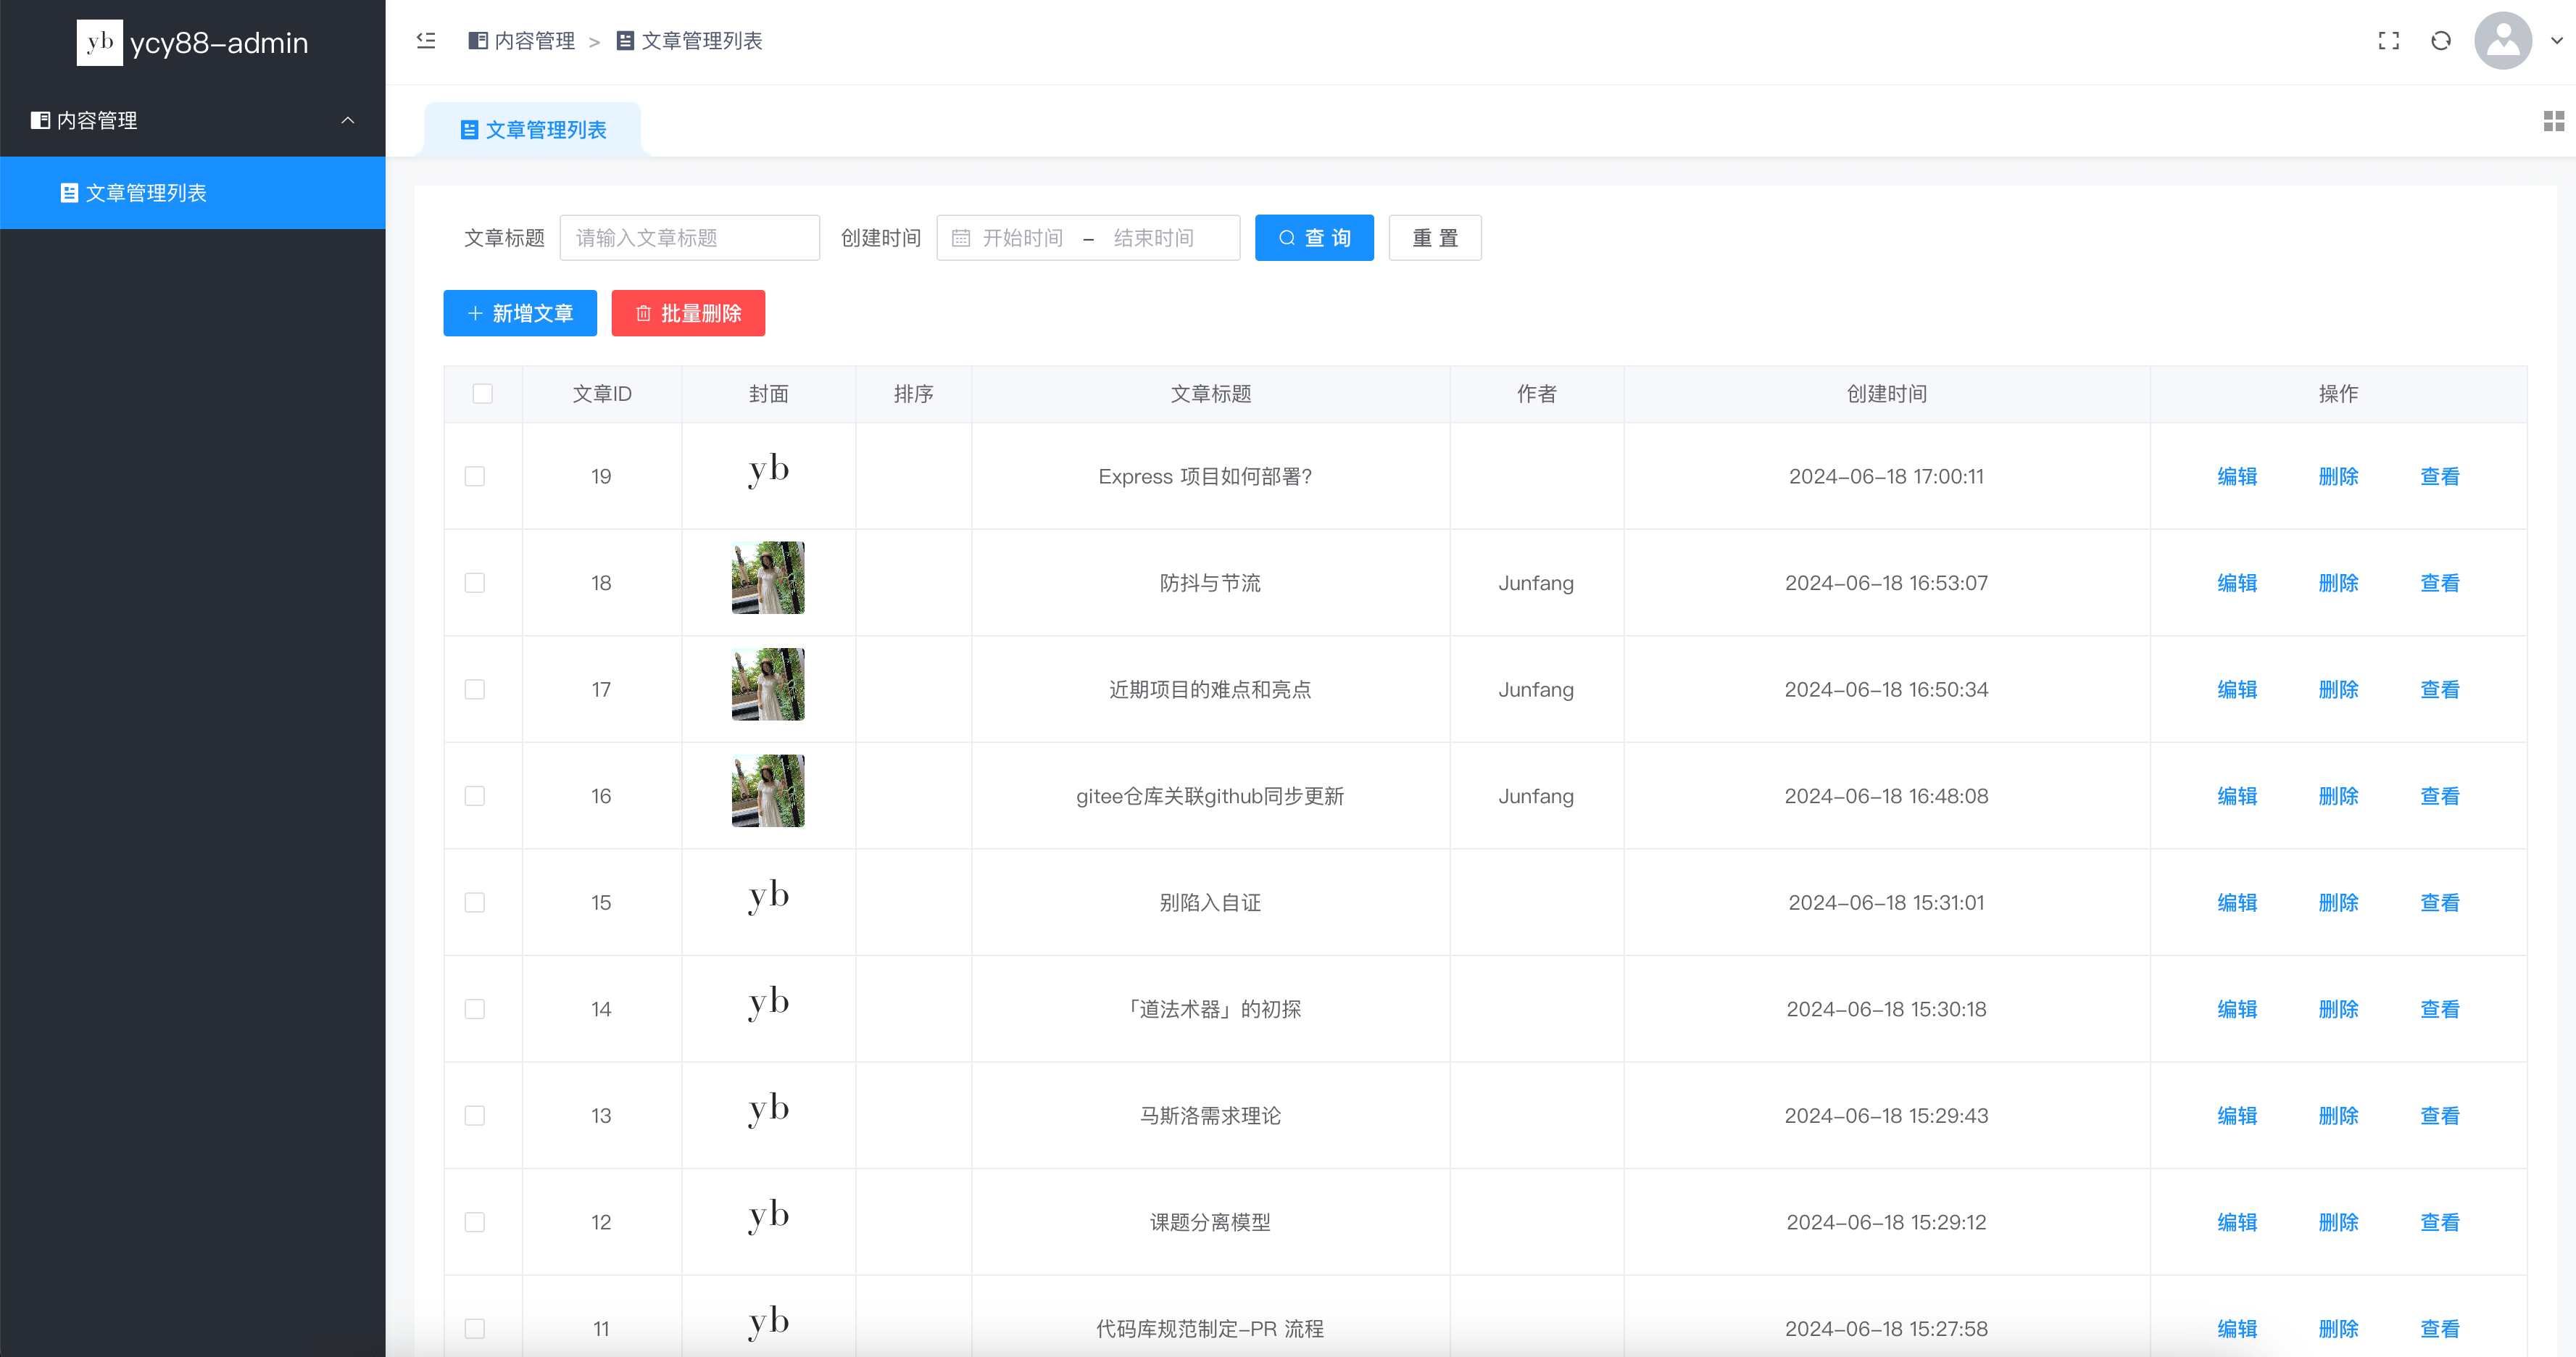The width and height of the screenshot is (2576, 1357).
Task: Click the 新增文章 button
Action: pos(520,314)
